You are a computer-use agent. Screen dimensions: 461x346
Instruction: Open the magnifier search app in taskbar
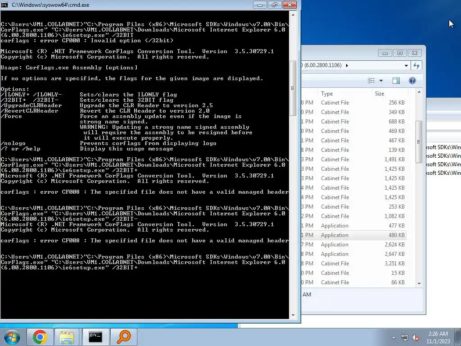pyautogui.click(x=123, y=337)
